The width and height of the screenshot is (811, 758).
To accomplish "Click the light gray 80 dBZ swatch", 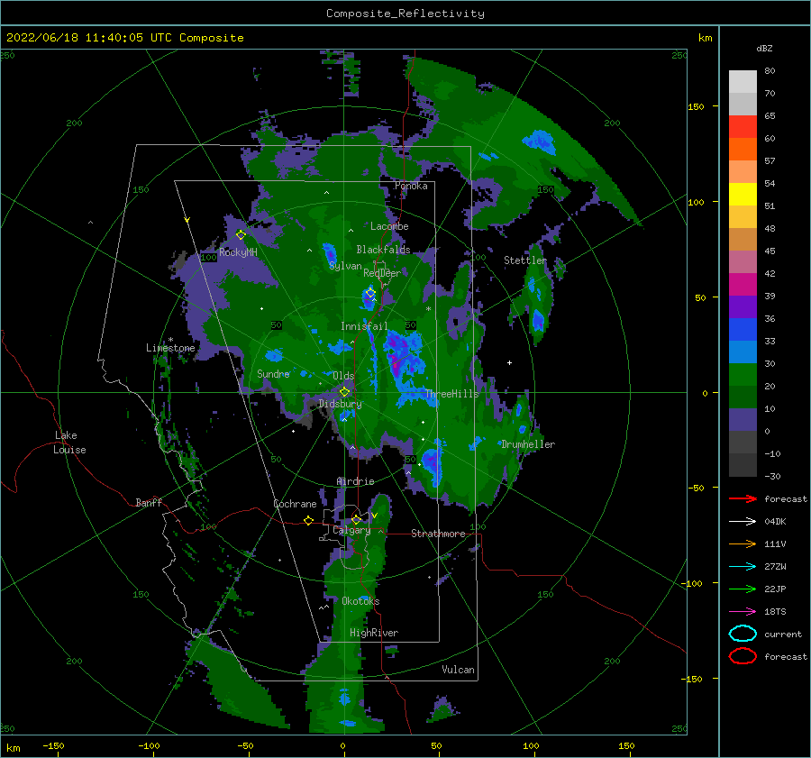I will tap(743, 81).
